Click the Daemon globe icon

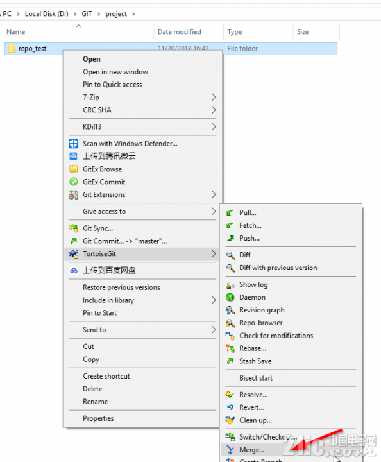(x=230, y=297)
